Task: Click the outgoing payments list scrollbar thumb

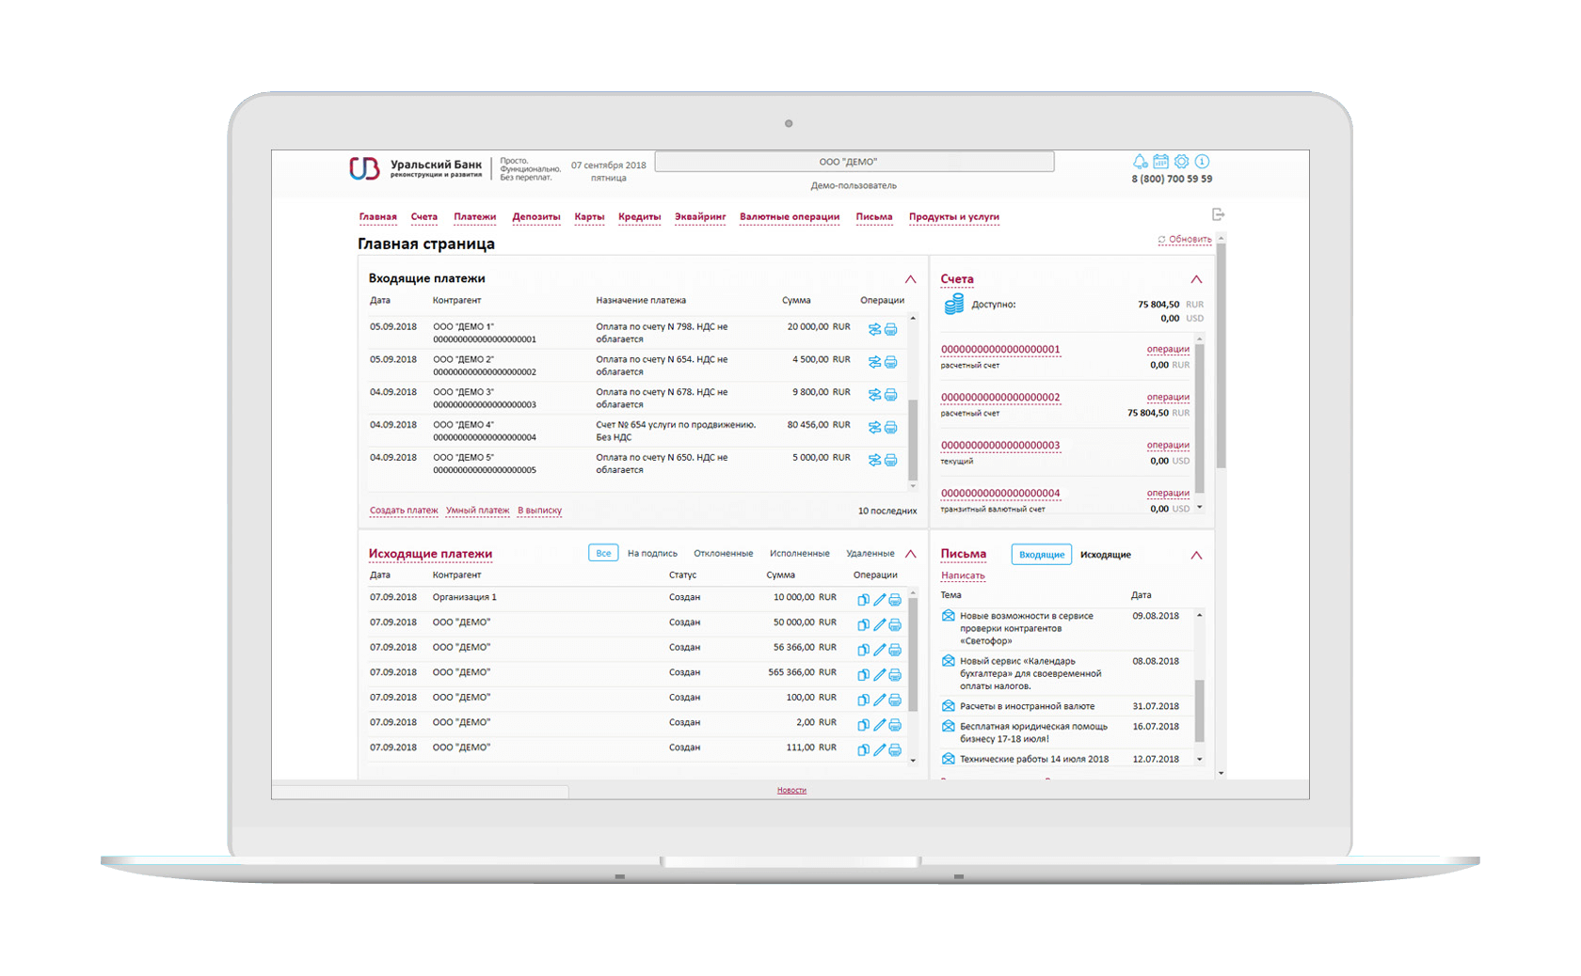Action: click(x=913, y=655)
